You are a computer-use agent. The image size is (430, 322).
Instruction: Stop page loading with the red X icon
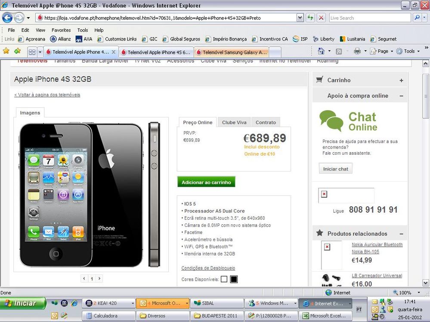(321, 18)
